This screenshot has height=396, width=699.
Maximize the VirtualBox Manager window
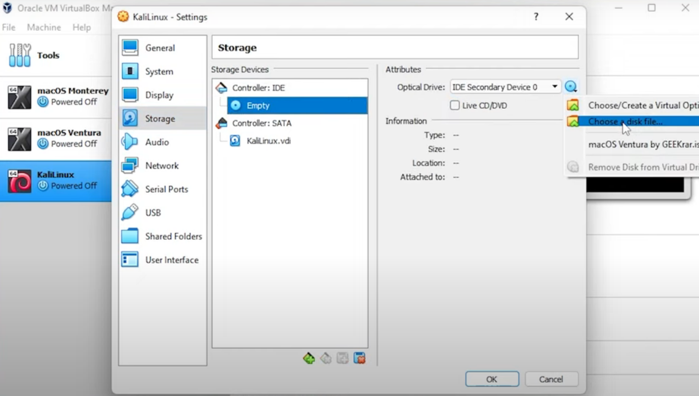click(651, 8)
